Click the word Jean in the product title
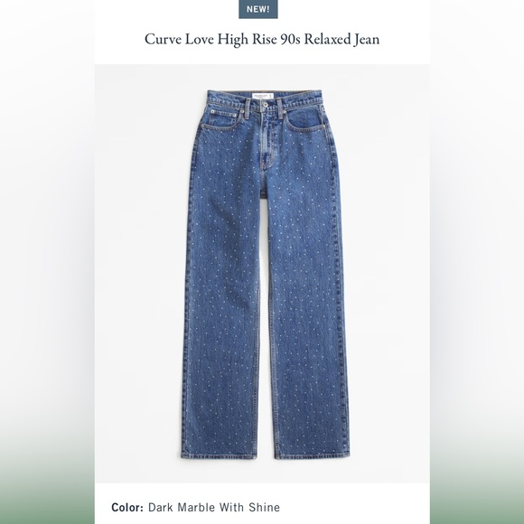Screen dimensions: 524x524 pyautogui.click(x=366, y=40)
